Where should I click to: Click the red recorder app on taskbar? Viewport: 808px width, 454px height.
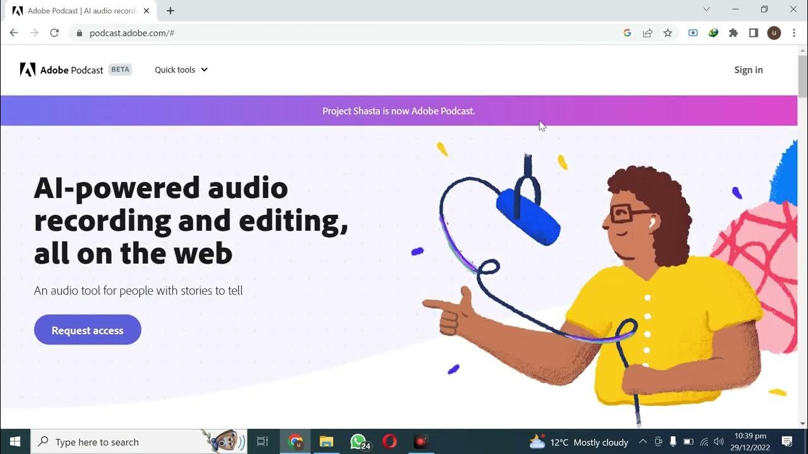[x=421, y=441]
